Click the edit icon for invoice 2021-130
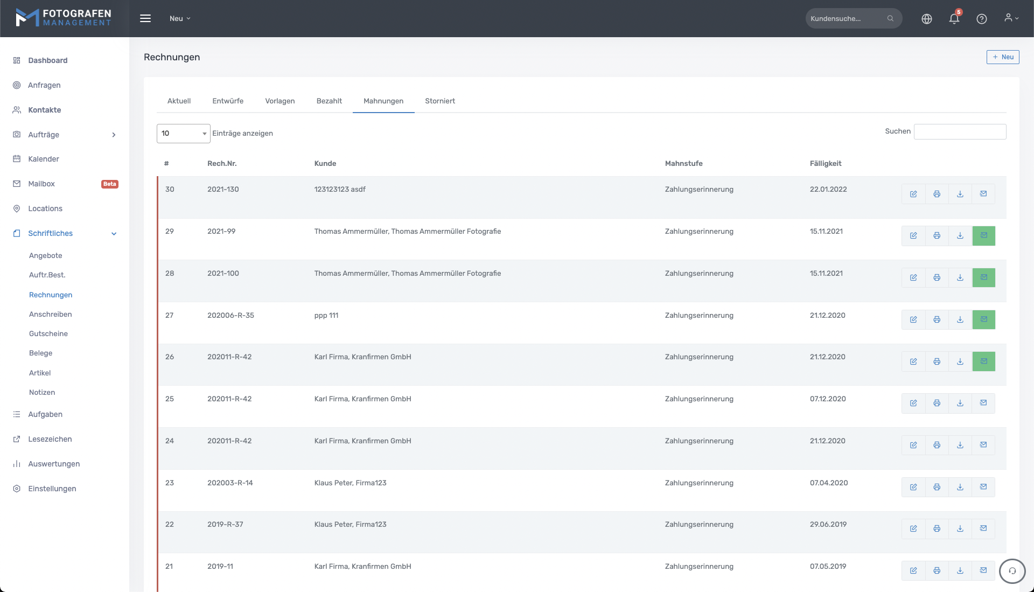This screenshot has width=1034, height=592. point(913,194)
